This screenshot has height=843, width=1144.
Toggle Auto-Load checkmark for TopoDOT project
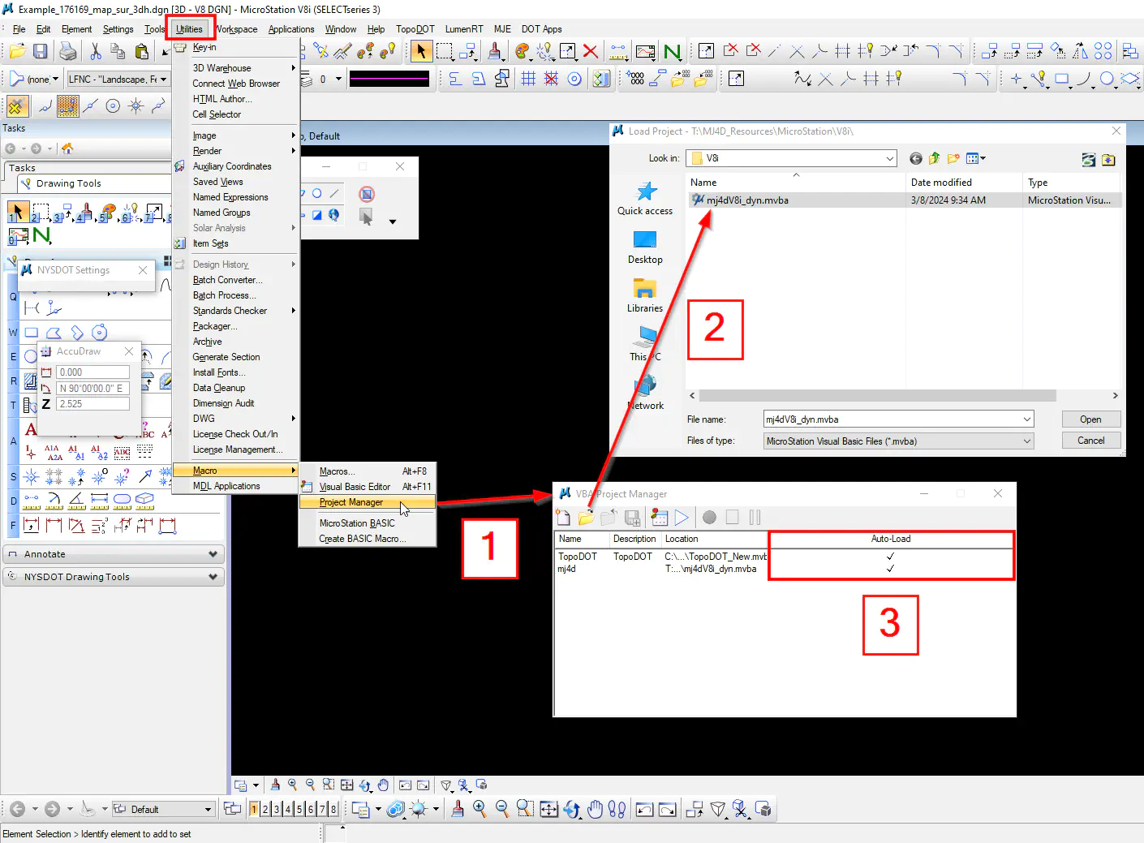tap(890, 557)
